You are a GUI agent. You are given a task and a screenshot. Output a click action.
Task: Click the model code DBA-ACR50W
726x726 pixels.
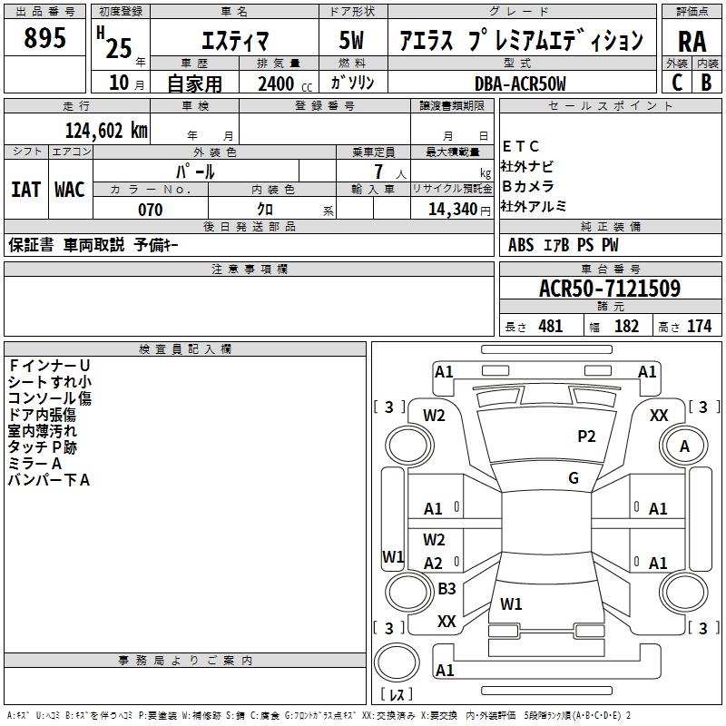point(520,83)
